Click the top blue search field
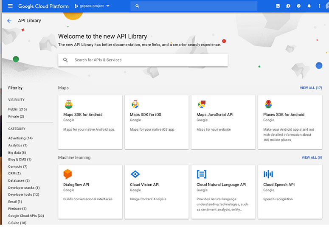Viewport: 329px width, 227px height. pyautogui.click(x=194, y=6)
